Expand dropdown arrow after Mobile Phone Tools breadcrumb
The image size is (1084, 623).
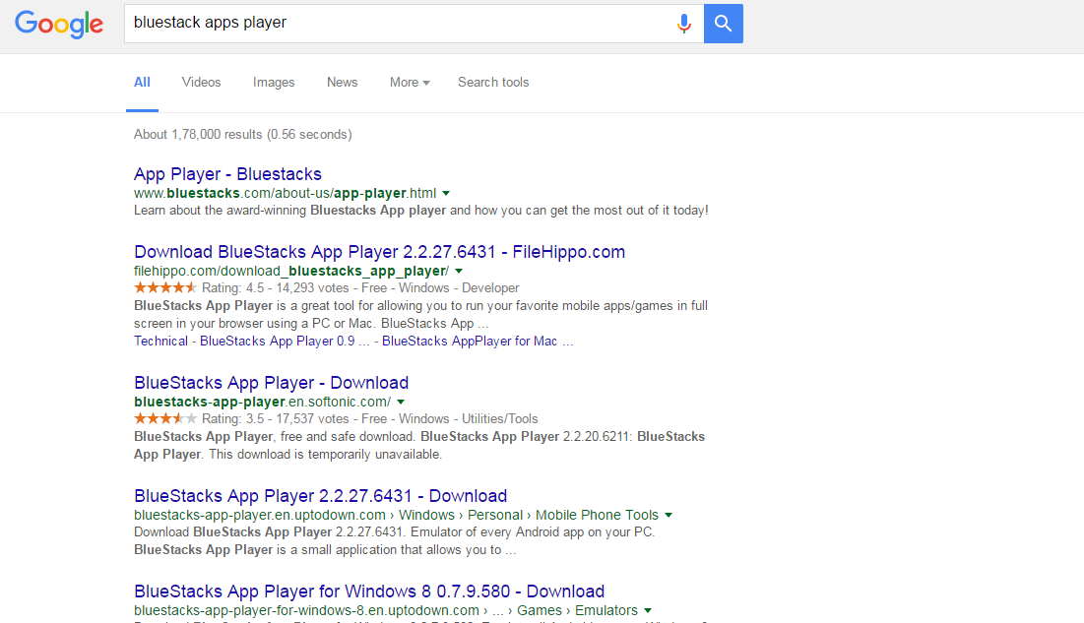tap(669, 515)
